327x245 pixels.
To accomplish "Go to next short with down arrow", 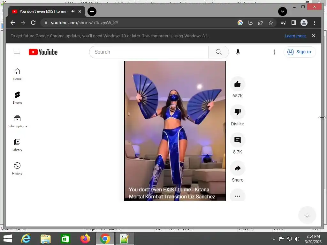I will (x=307, y=215).
